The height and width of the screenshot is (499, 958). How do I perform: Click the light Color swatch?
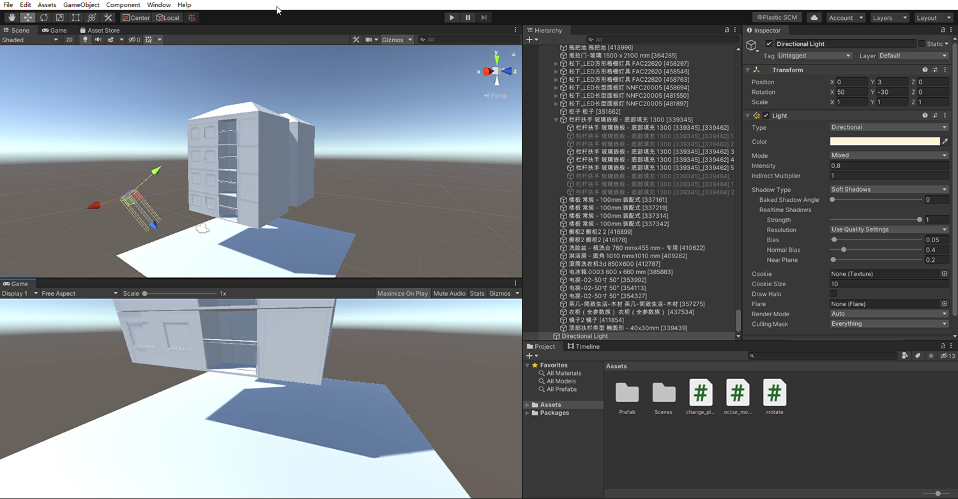pos(885,141)
